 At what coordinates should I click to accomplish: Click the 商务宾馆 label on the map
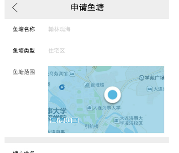pyautogui.click(x=58, y=74)
